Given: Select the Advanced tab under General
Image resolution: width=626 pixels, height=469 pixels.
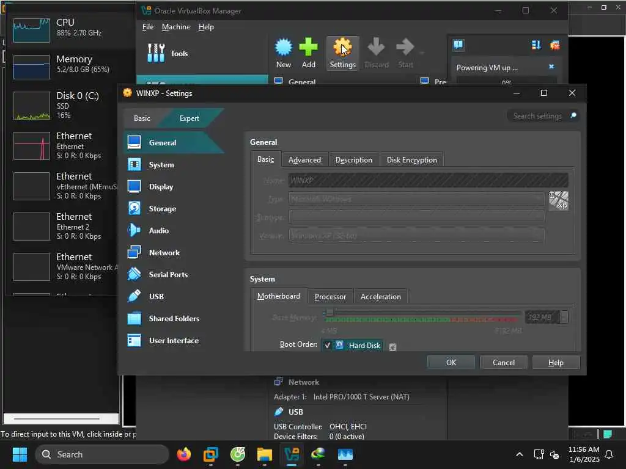Looking at the screenshot, I should (304, 160).
